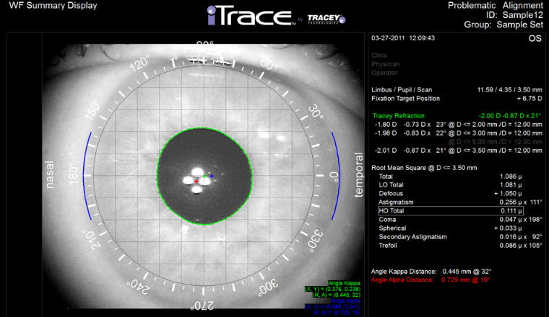Click the Group: Sample Set label
This screenshot has height=317, width=549.
[x=503, y=24]
